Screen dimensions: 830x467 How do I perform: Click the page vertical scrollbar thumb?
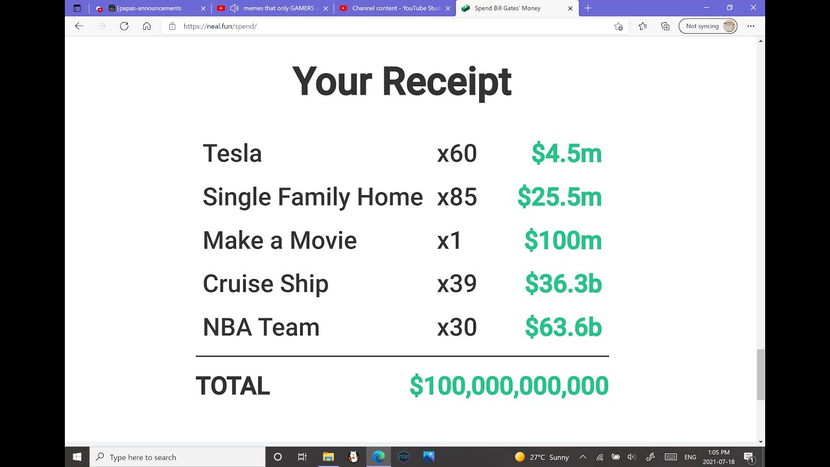[x=761, y=374]
